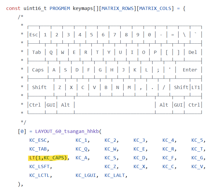The width and height of the screenshot is (217, 188).
Task: Click the MATRIX_ROWS identifier
Action: pyautogui.click(x=118, y=8)
